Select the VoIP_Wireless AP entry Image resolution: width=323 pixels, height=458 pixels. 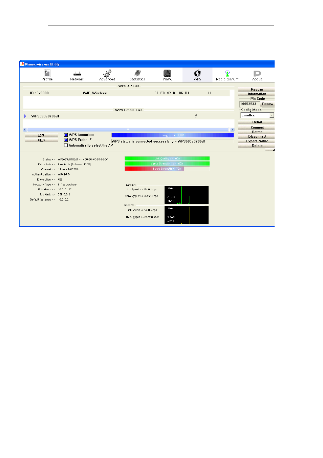[126, 93]
